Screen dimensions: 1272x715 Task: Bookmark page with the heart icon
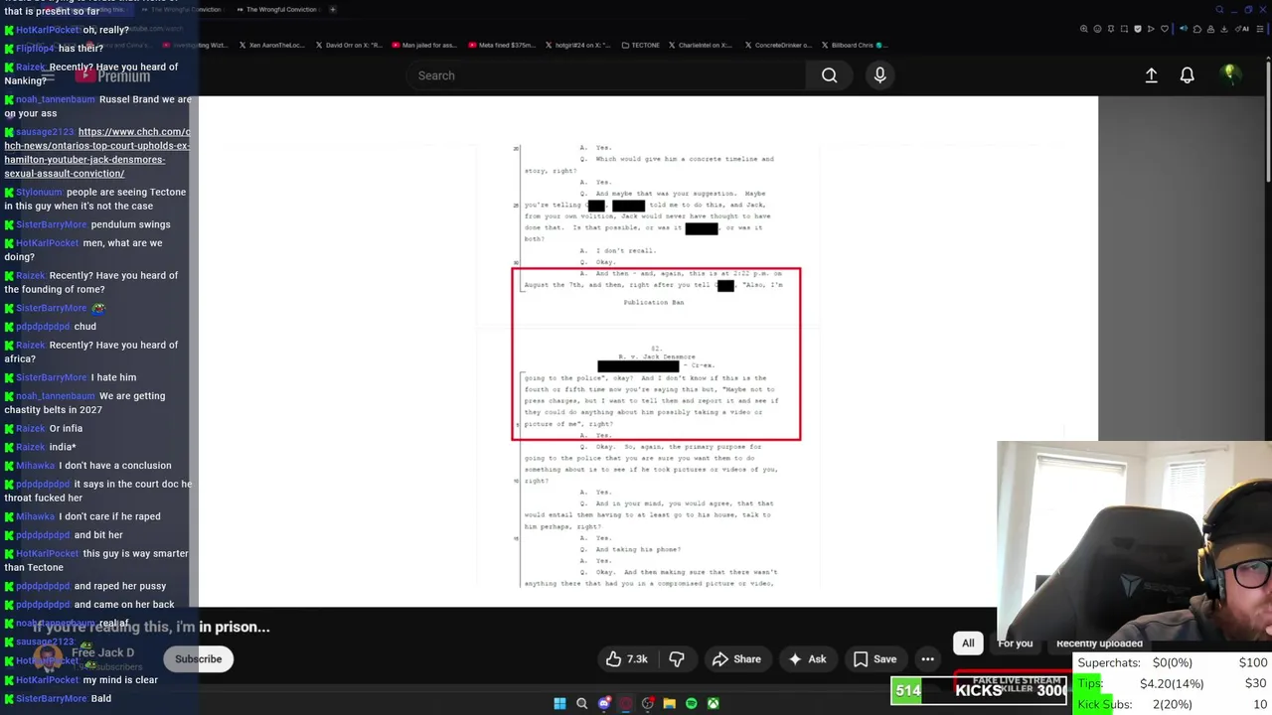[x=1165, y=29]
